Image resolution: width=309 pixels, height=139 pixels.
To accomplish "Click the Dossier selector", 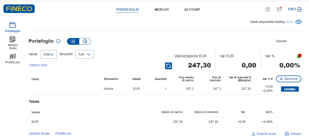I will (281, 41).
